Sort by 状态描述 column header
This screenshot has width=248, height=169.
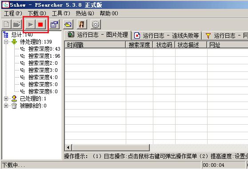click(x=191, y=45)
